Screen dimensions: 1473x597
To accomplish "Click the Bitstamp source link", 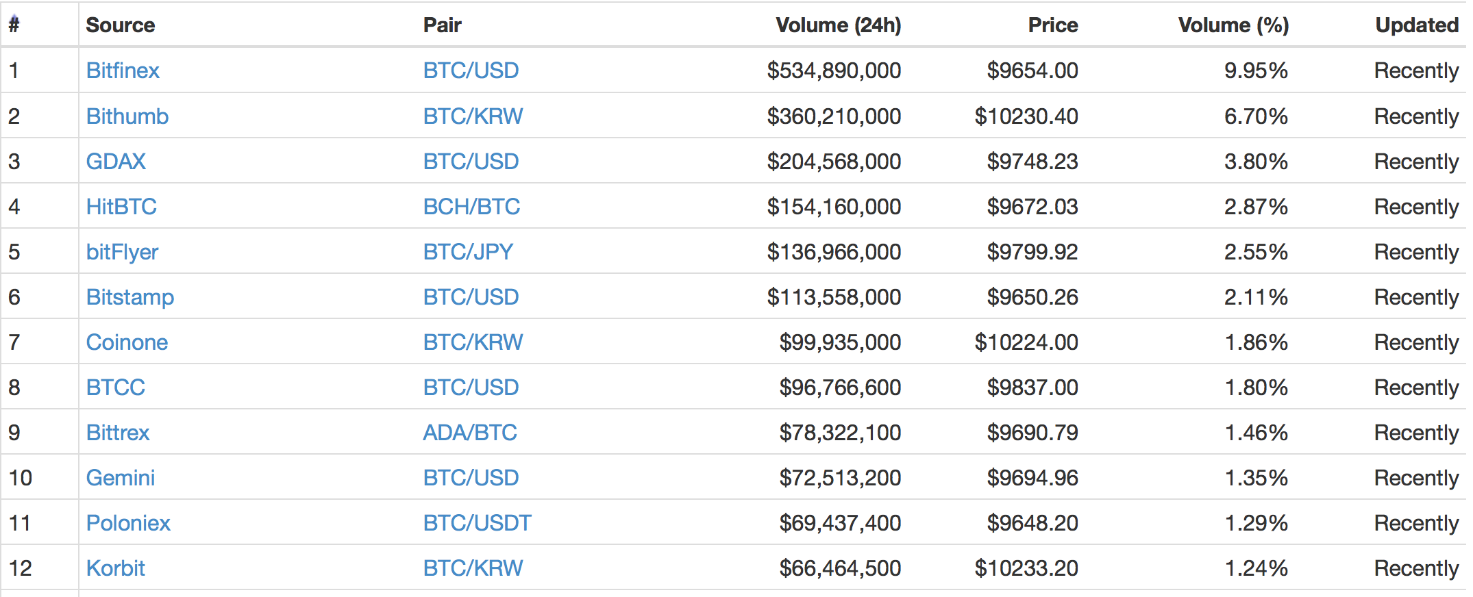I will 130,297.
